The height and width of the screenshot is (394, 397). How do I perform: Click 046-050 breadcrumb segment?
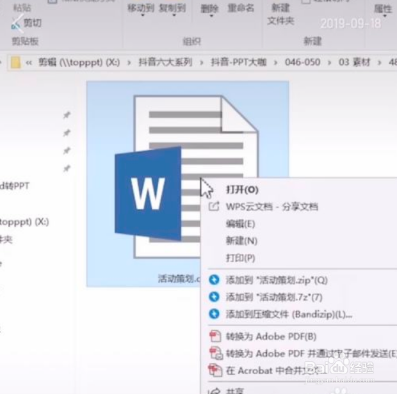[303, 62]
